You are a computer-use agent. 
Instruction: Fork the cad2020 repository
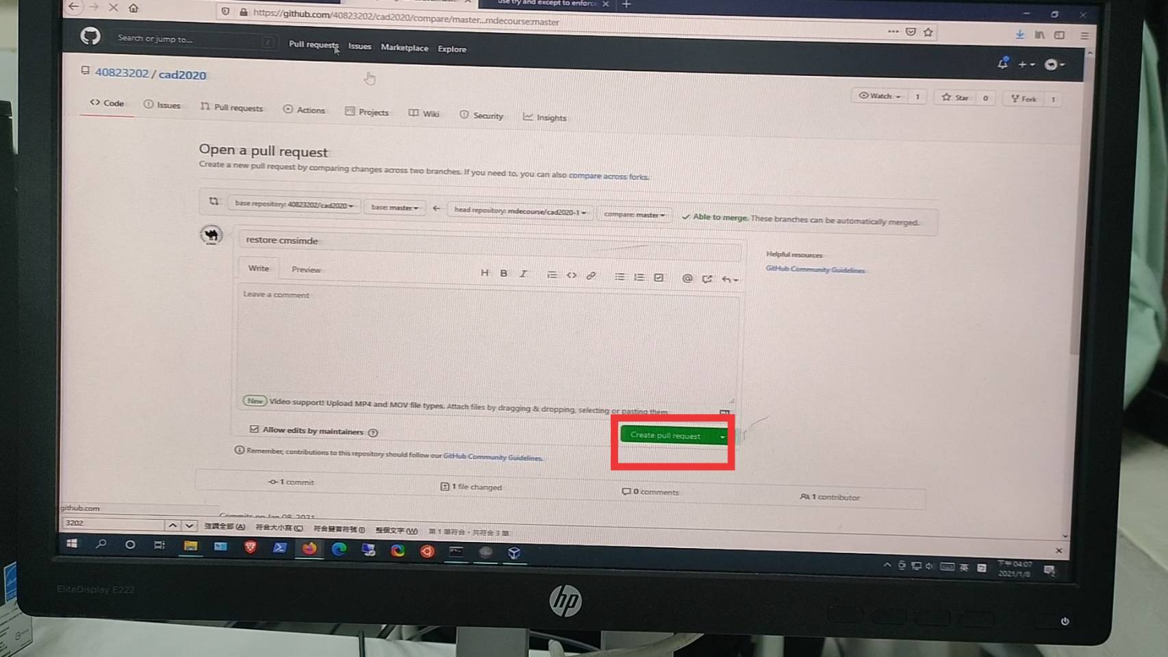(x=1024, y=99)
